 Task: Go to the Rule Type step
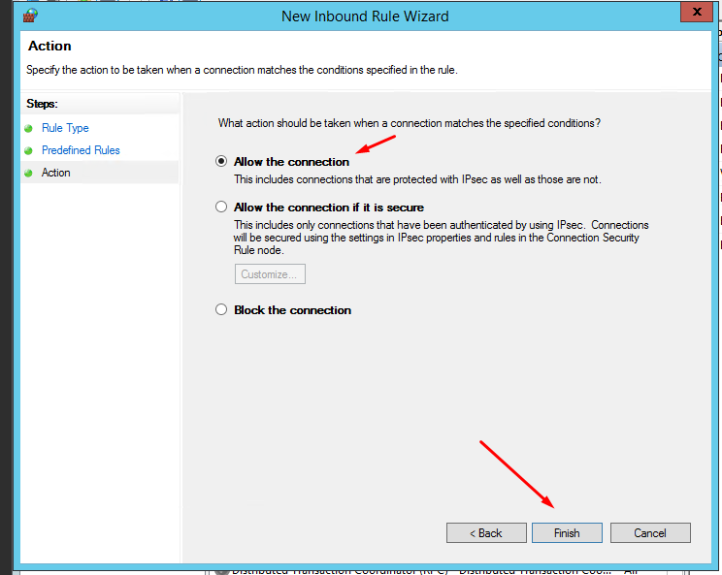click(x=65, y=128)
